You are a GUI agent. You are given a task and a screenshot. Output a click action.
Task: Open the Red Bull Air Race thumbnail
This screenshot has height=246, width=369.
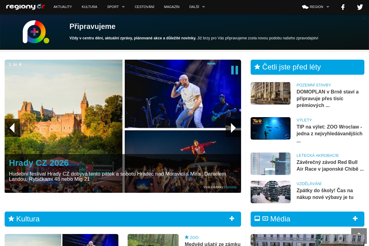coord(271,164)
